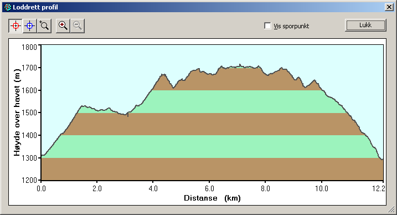Click the 1300 elevation axis label
Image resolution: width=397 pixels, height=215 pixels.
29,158
